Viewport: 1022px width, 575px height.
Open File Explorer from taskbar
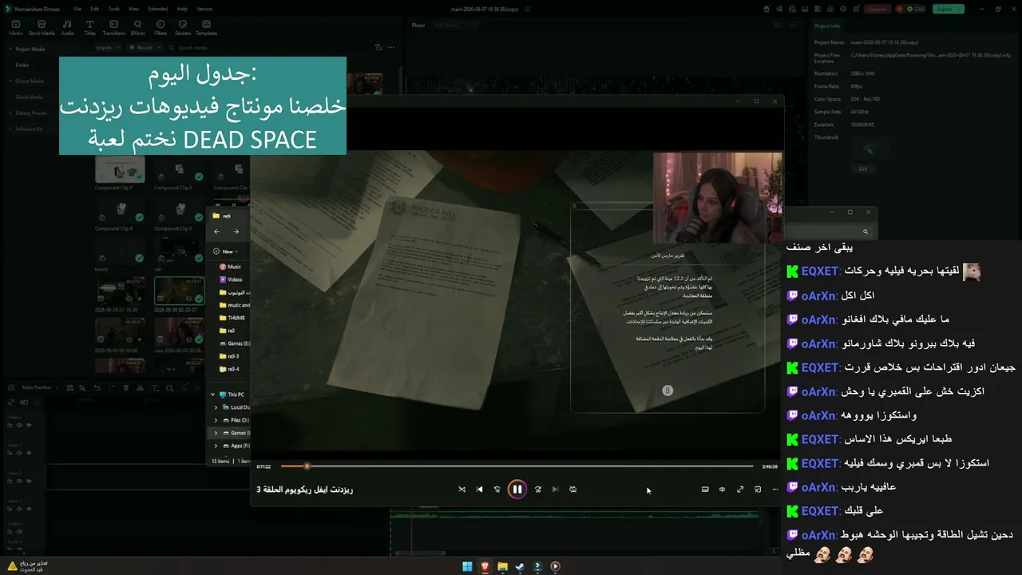tap(502, 567)
